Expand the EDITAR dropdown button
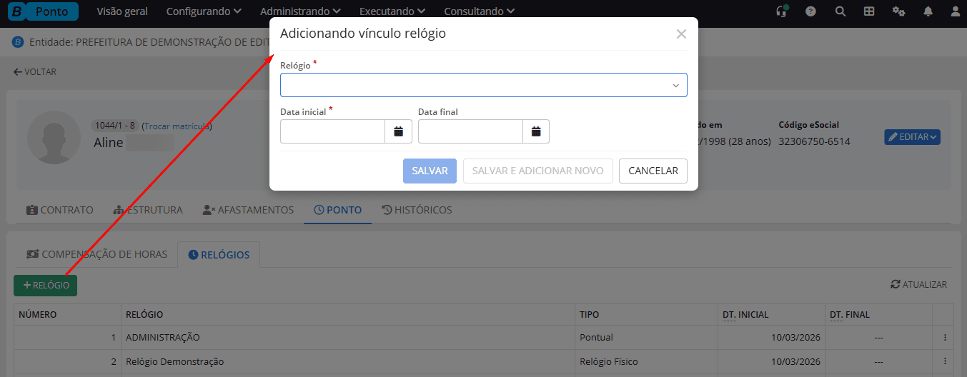Screen dimensions: 967x377 click(x=912, y=137)
